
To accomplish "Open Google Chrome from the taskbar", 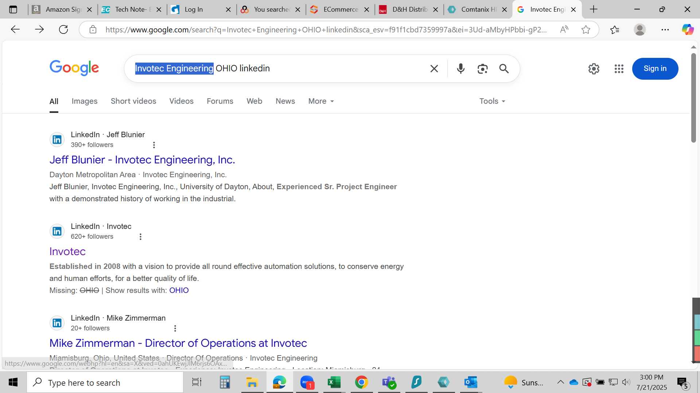I will coord(361,382).
